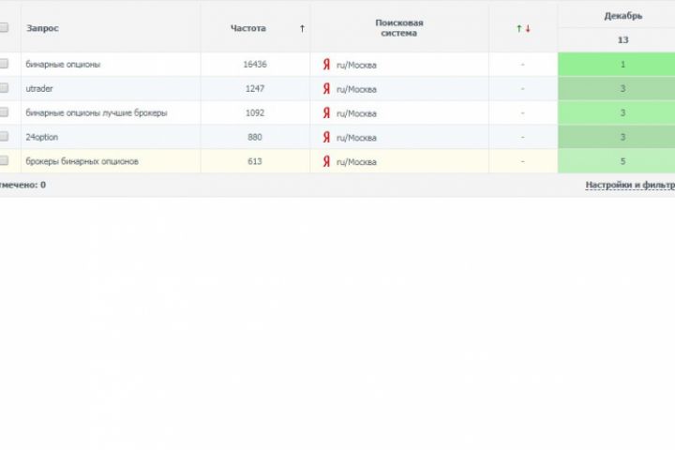The image size is (675, 450).
Task: Click frequency value 613
Action: pos(255,161)
